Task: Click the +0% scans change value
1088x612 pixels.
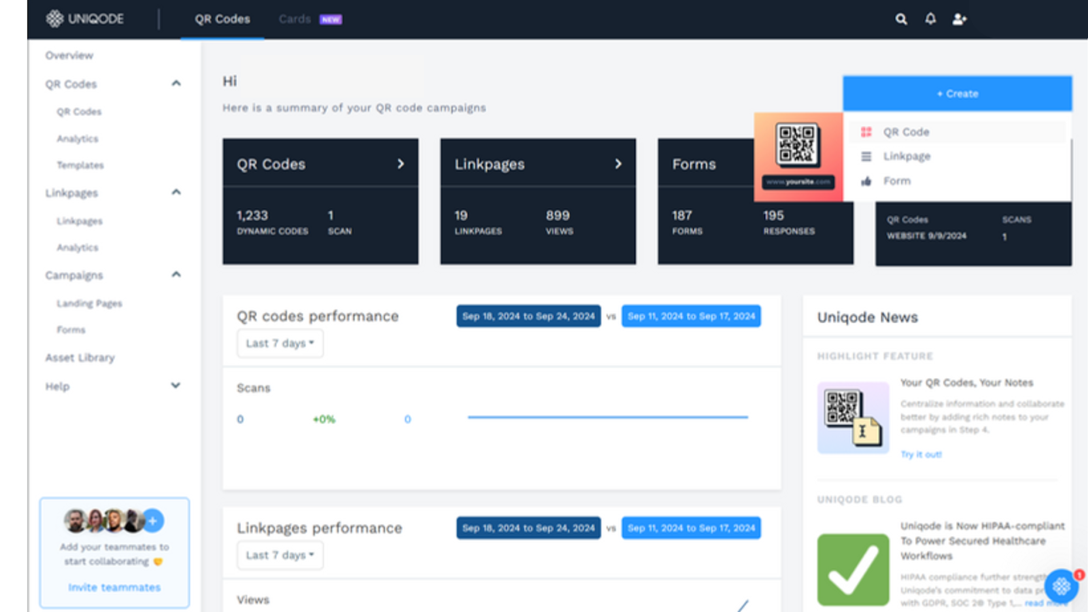Action: [324, 419]
